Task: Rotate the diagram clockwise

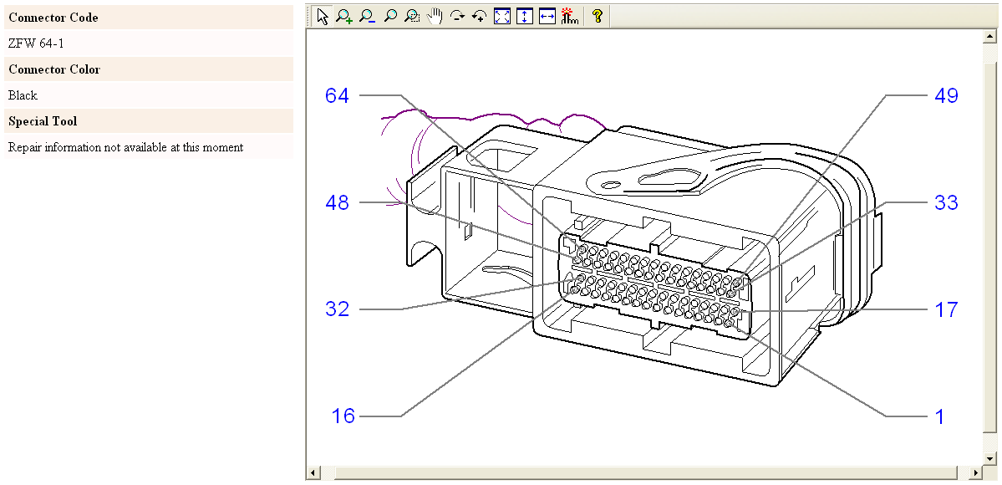Action: pos(457,16)
